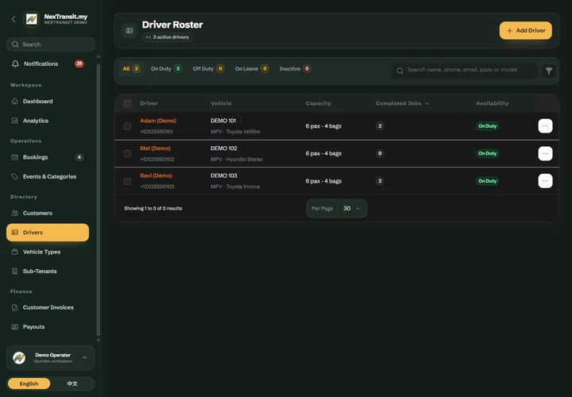Check the Mei (Demo) row checkbox
This screenshot has width=572, height=397.
(x=127, y=153)
